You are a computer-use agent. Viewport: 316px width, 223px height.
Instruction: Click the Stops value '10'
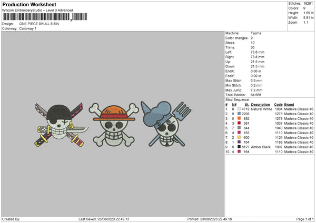[x=252, y=43]
